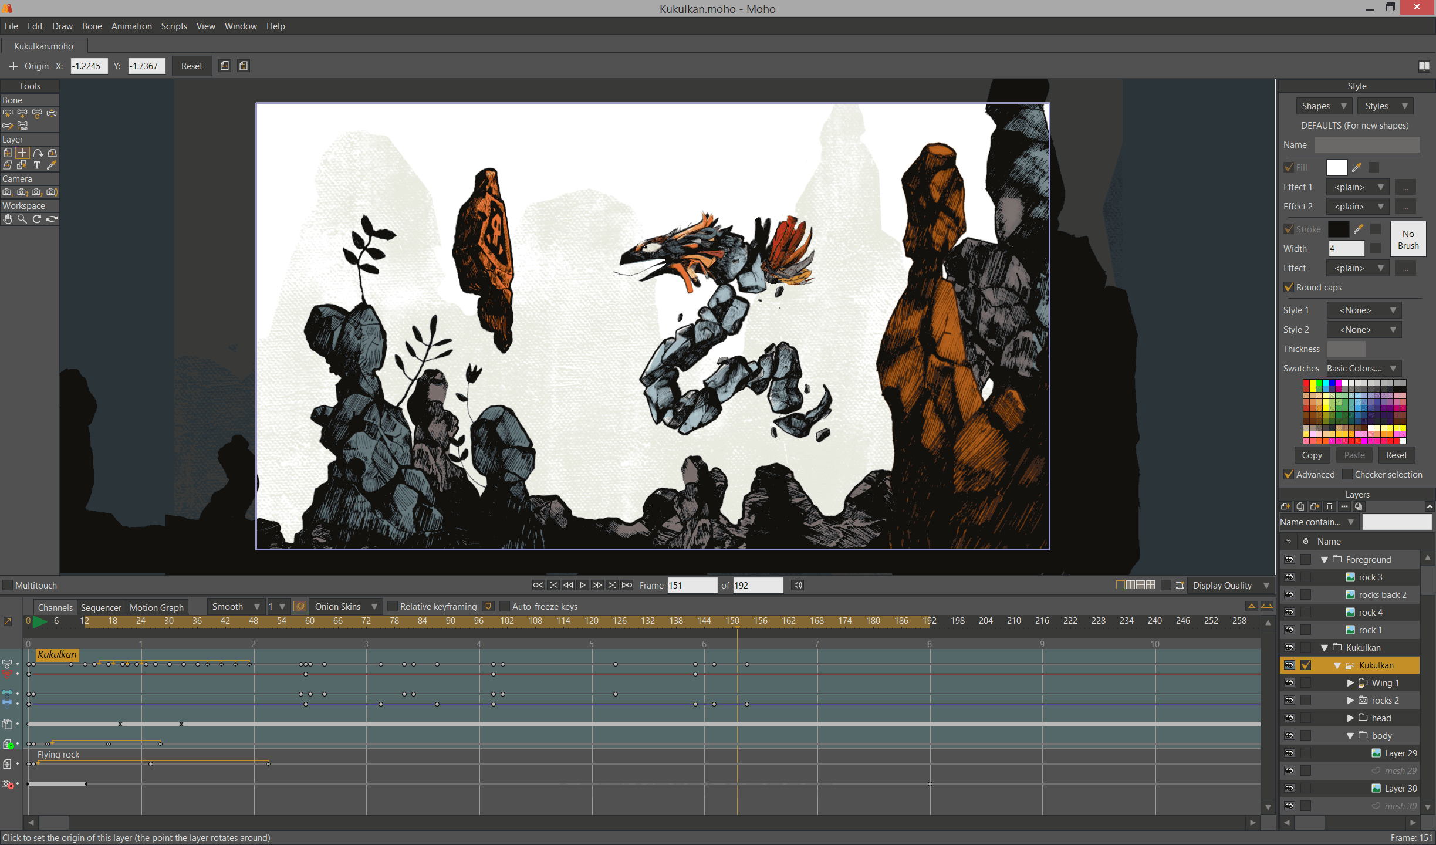The image size is (1436, 845).
Task: Open the Animation menu
Action: coord(131,26)
